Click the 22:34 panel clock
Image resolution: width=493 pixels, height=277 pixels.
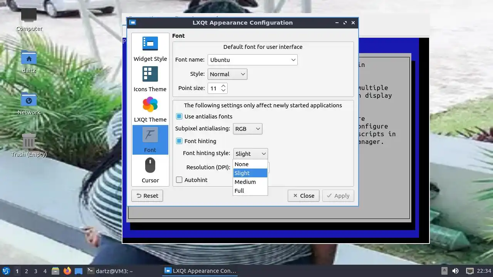point(484,271)
